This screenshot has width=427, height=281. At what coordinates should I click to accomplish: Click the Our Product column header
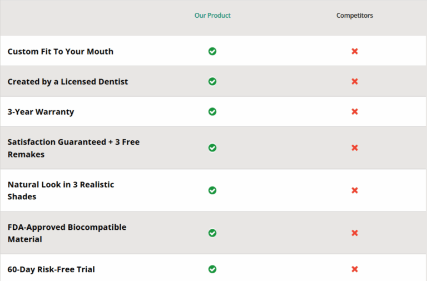click(212, 16)
